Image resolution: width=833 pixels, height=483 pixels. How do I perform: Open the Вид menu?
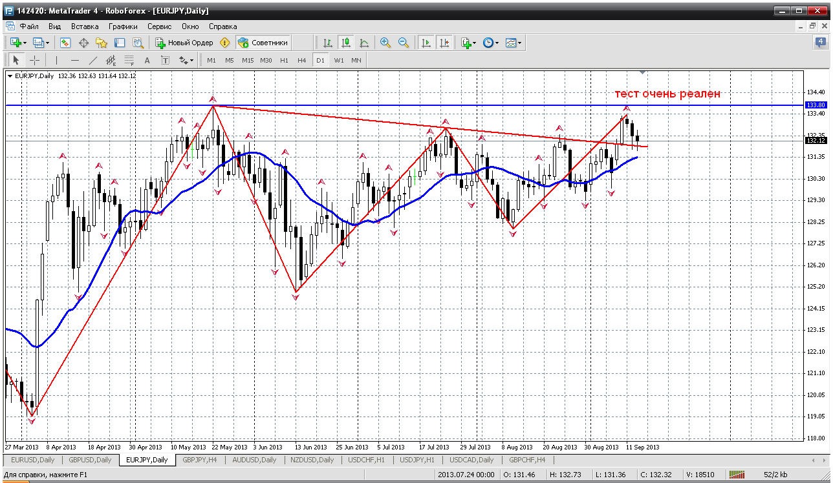click(55, 26)
